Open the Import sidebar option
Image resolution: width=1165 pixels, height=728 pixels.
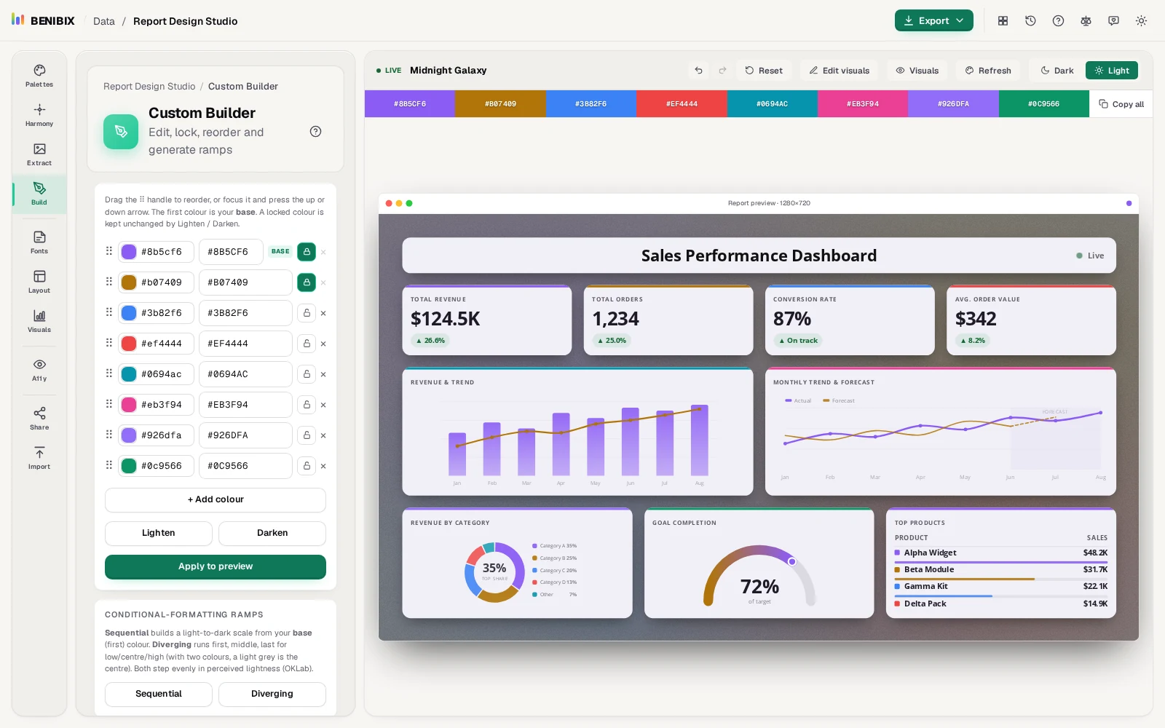[x=39, y=458]
